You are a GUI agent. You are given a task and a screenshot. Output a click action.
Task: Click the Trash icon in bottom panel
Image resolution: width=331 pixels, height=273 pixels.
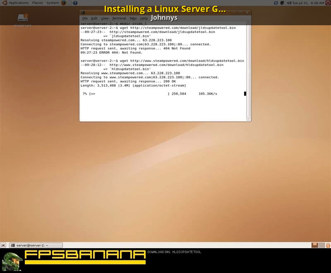pos(328,245)
